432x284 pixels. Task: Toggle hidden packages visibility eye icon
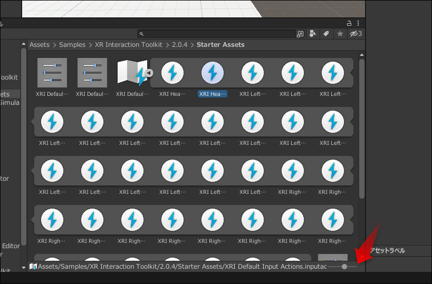[356, 34]
